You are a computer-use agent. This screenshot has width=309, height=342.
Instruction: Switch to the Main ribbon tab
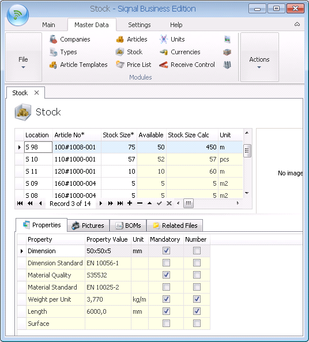pos(48,25)
